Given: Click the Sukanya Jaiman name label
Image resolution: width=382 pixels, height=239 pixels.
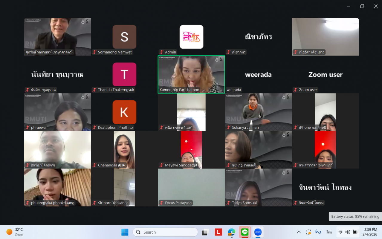Looking at the screenshot, I should click(x=245, y=128).
